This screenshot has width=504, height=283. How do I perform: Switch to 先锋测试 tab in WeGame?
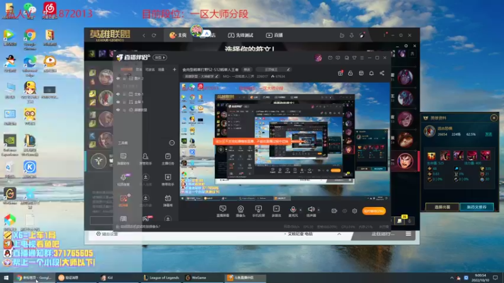click(241, 35)
